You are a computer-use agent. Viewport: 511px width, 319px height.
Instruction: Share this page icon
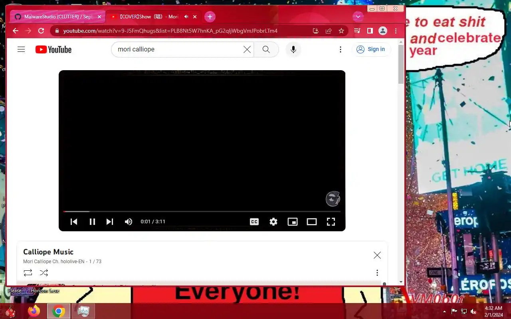pyautogui.click(x=329, y=31)
